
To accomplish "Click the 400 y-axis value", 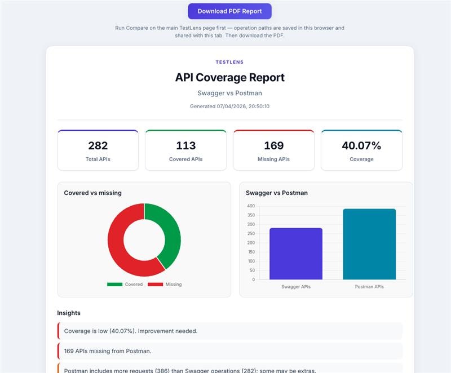I will coord(251,206).
